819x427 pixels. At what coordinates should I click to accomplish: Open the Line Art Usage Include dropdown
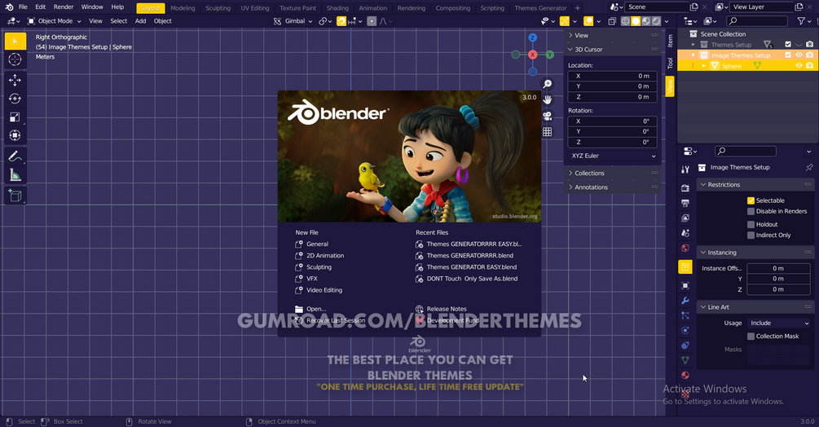tap(779, 324)
